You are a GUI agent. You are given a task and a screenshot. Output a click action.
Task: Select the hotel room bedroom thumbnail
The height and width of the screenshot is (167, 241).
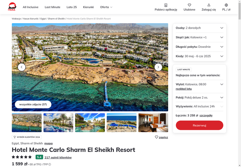pos(153,123)
